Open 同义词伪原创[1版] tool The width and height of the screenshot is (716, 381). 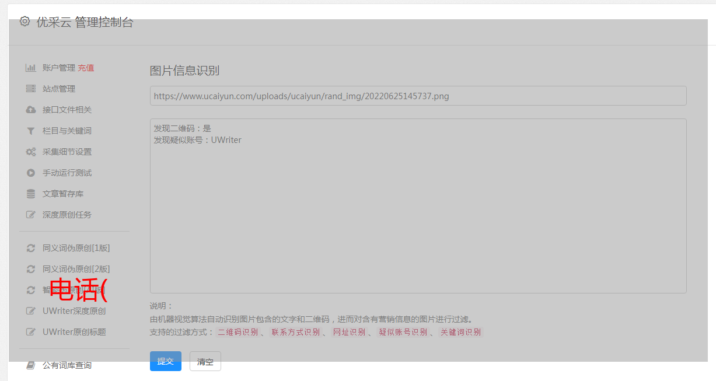76,248
